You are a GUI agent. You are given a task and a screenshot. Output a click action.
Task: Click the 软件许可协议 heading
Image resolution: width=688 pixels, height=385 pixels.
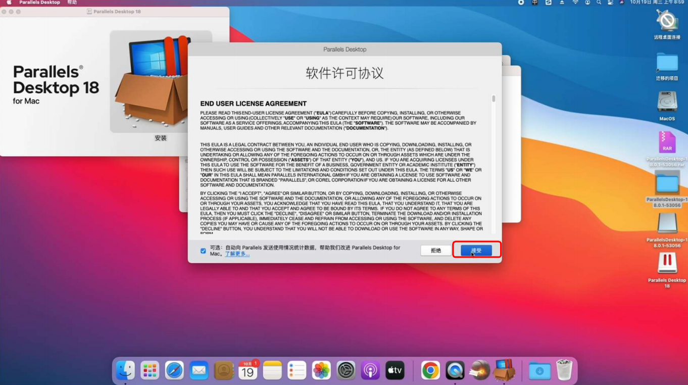pos(345,73)
